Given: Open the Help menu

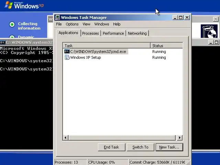Looking at the screenshot, I should (117, 24).
